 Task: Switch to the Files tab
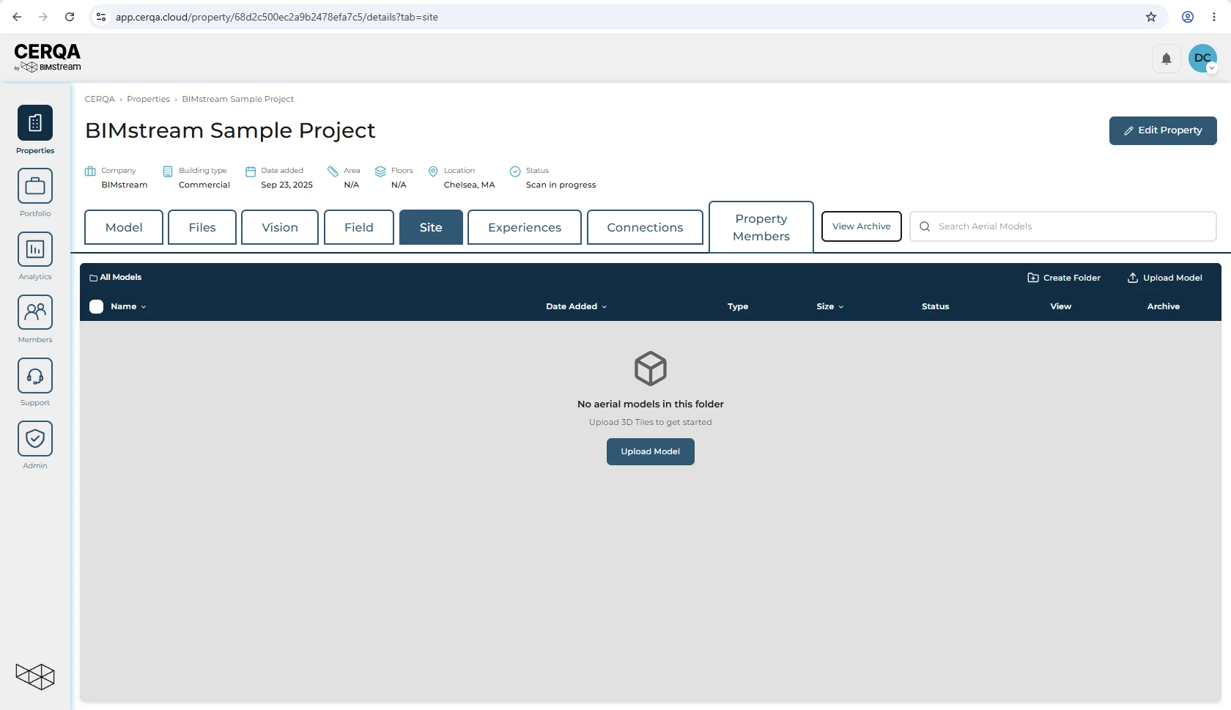point(202,227)
